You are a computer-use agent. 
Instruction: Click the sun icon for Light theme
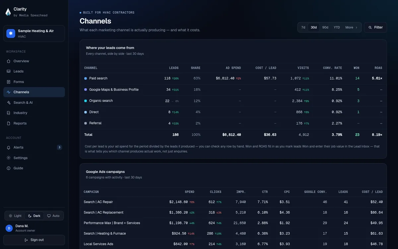(x=11, y=216)
